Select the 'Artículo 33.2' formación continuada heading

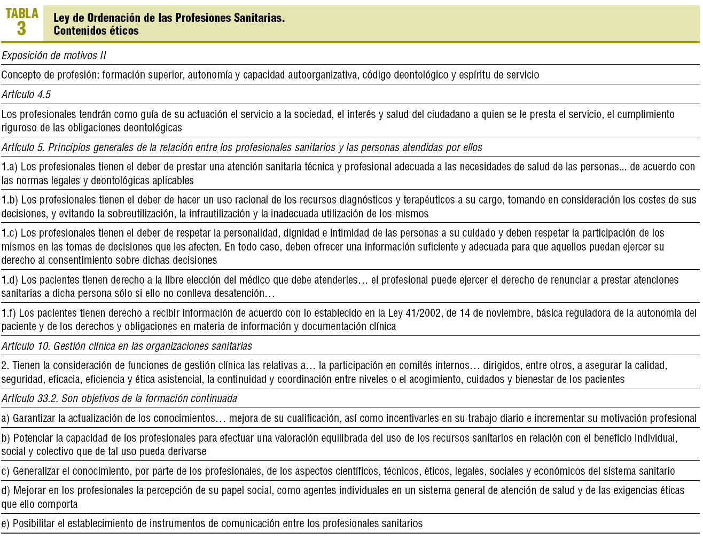tap(119, 398)
